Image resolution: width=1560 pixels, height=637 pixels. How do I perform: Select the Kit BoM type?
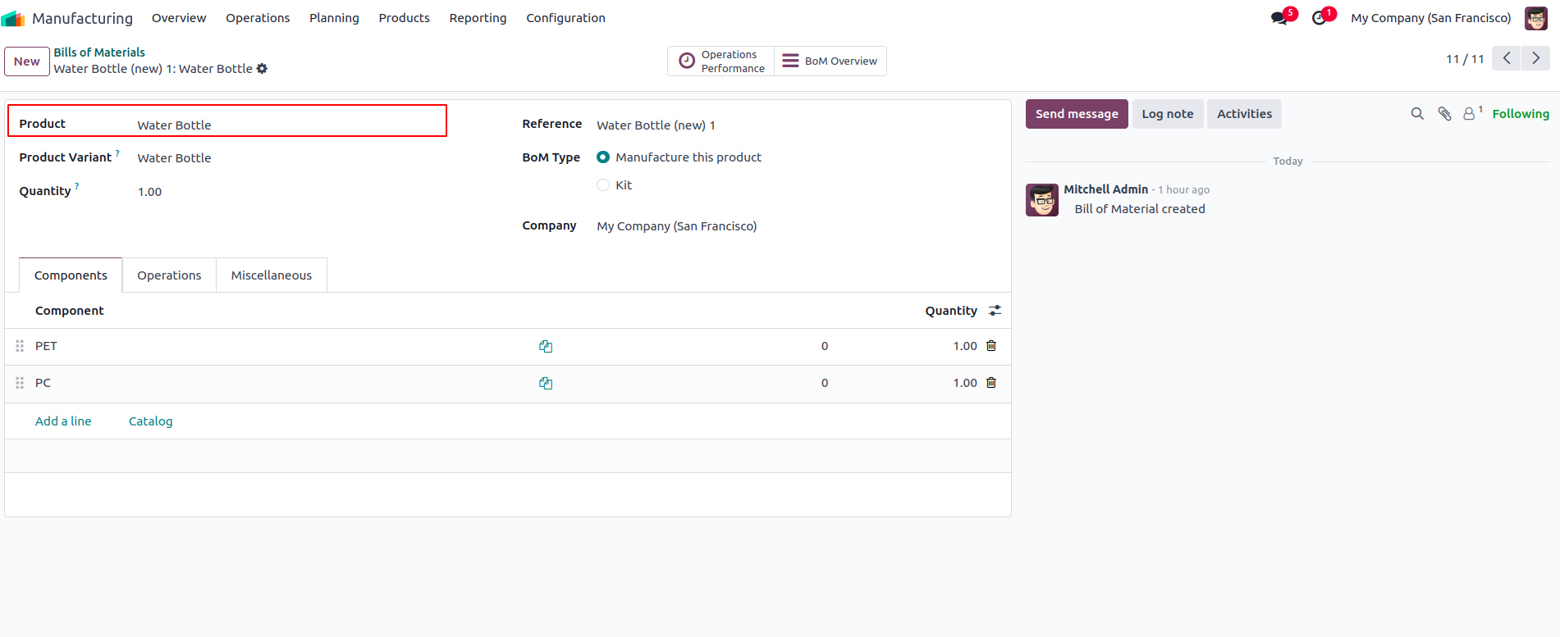click(x=603, y=185)
